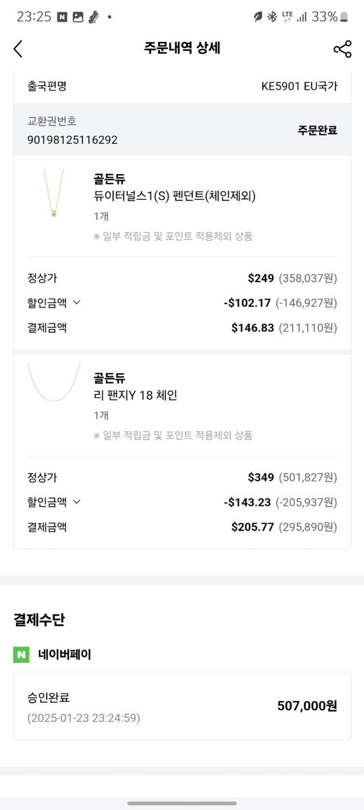
Task: Expand 할인금액 details for the pendant
Action: pyautogui.click(x=76, y=303)
